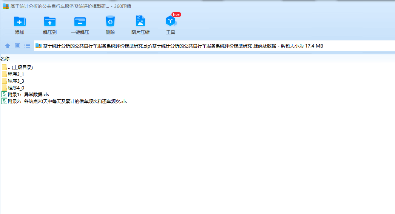The image size is (395, 214).
Task: Open the 图片压缩 image compression tool
Action: [x=140, y=21]
